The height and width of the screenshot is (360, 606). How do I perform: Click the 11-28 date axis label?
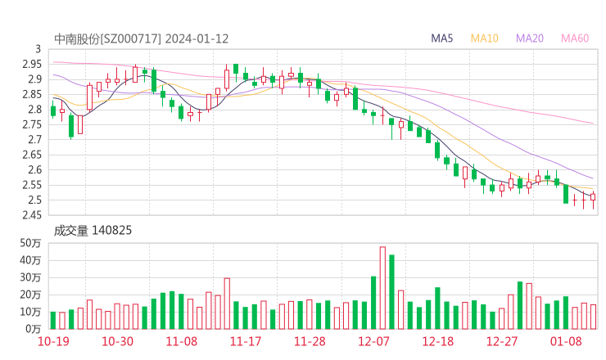310,341
